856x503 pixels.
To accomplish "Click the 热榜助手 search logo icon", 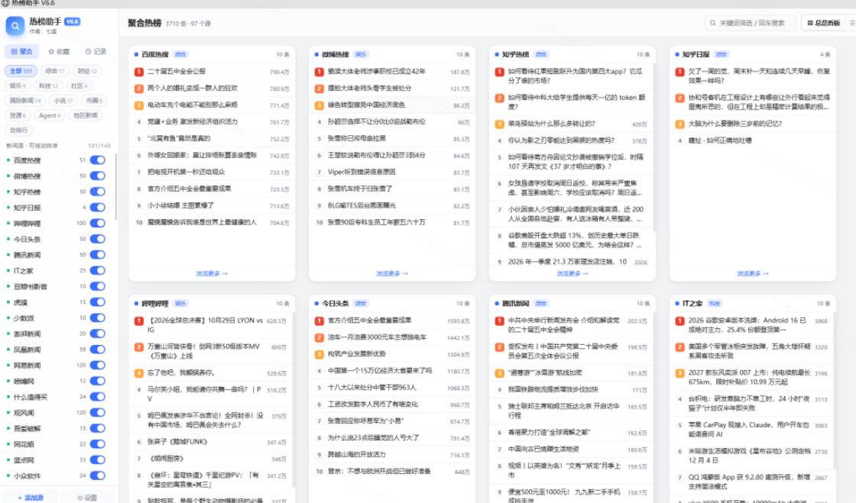I will tap(15, 26).
